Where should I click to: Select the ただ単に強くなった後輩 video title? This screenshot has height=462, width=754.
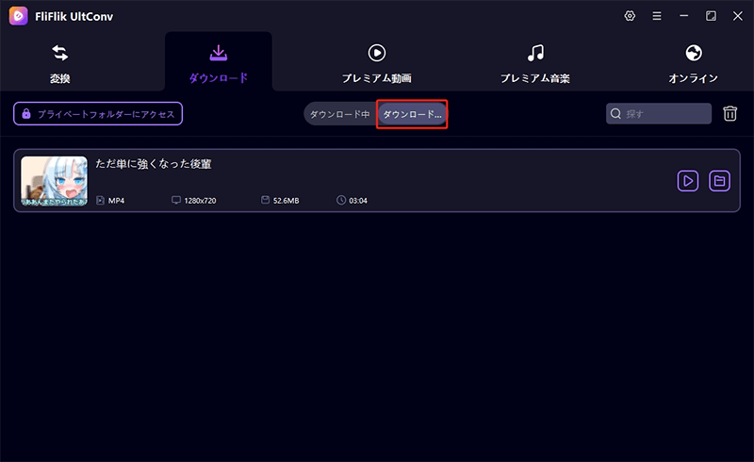pyautogui.click(x=154, y=164)
